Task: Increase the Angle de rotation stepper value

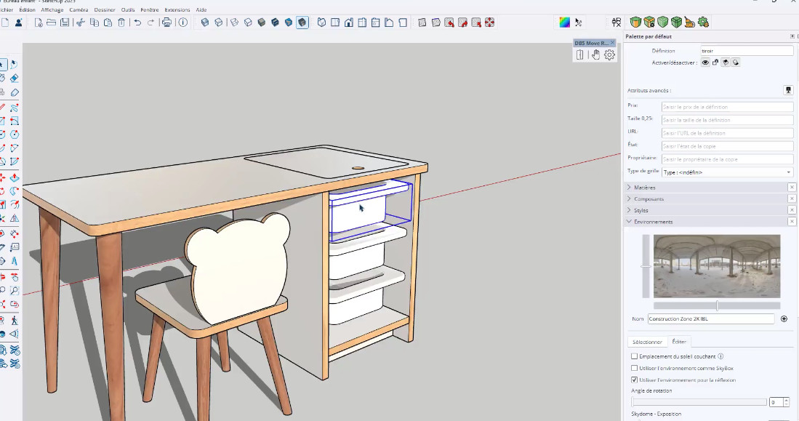Action: [787, 400]
